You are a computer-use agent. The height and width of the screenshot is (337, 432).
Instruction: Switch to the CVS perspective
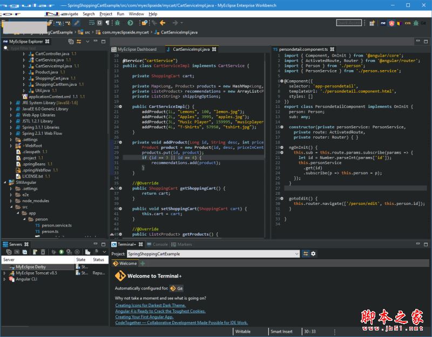(408, 23)
